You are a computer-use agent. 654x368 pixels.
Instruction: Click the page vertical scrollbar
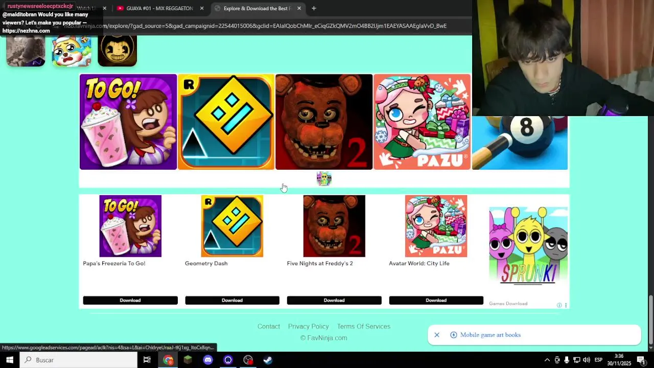click(651, 319)
